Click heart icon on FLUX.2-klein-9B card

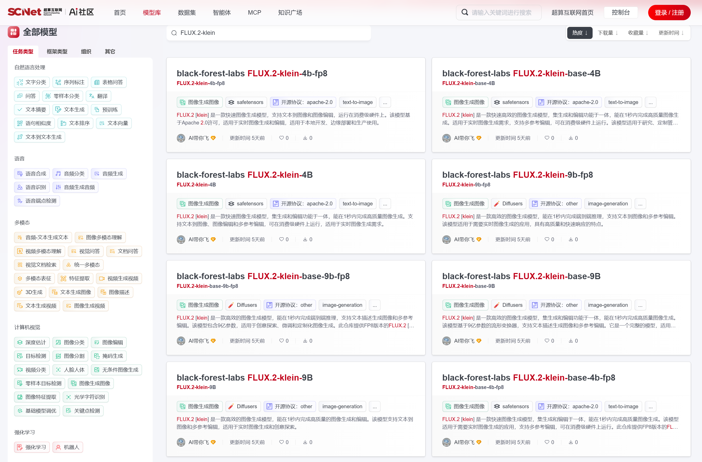coord(281,442)
